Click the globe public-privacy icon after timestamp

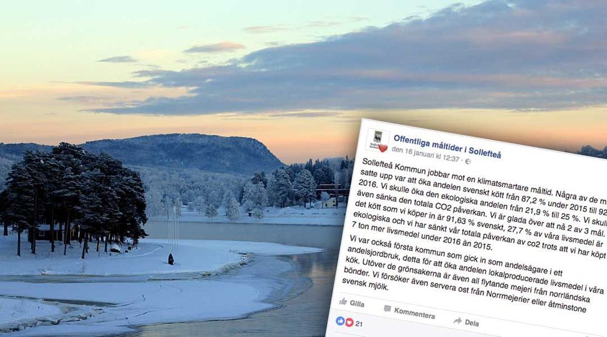point(467,161)
